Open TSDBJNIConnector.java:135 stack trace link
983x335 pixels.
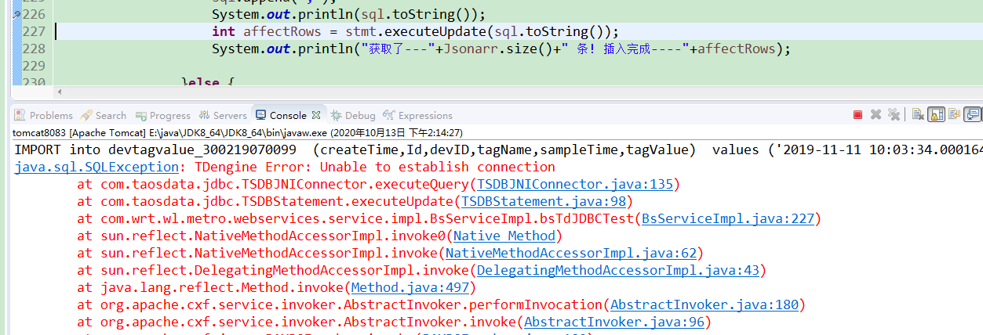(575, 185)
